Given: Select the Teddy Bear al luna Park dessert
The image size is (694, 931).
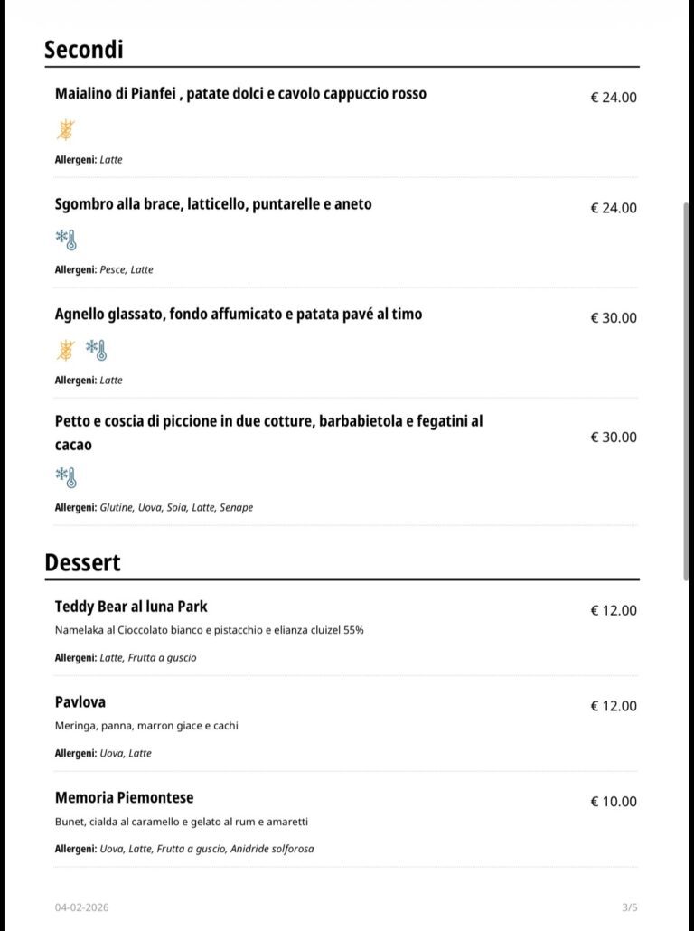Looking at the screenshot, I should [131, 606].
